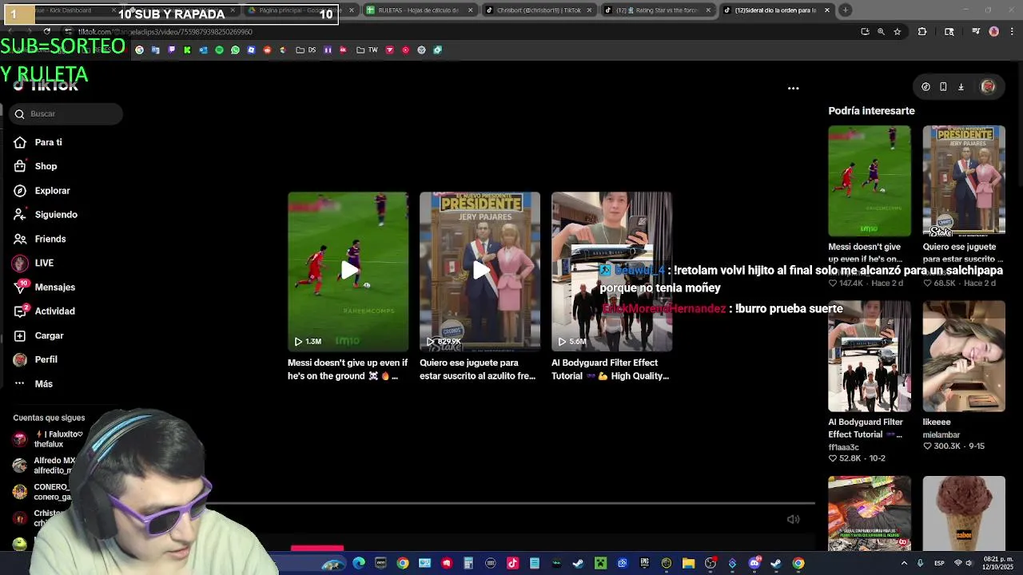Switch to the Chrisbort TikTok tab
This screenshot has height=575, width=1023.
tap(538, 10)
